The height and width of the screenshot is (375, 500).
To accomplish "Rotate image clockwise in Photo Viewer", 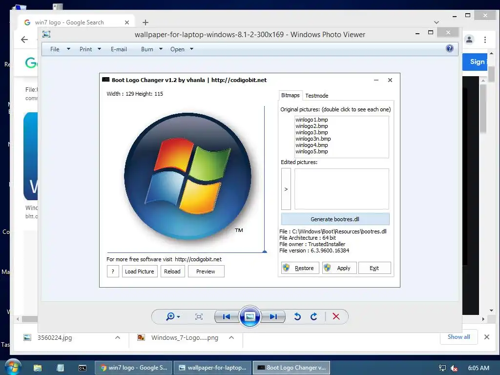I will [x=314, y=316].
